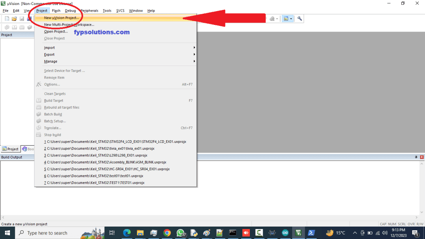Open a file using the folder toolbar icon

[14, 18]
